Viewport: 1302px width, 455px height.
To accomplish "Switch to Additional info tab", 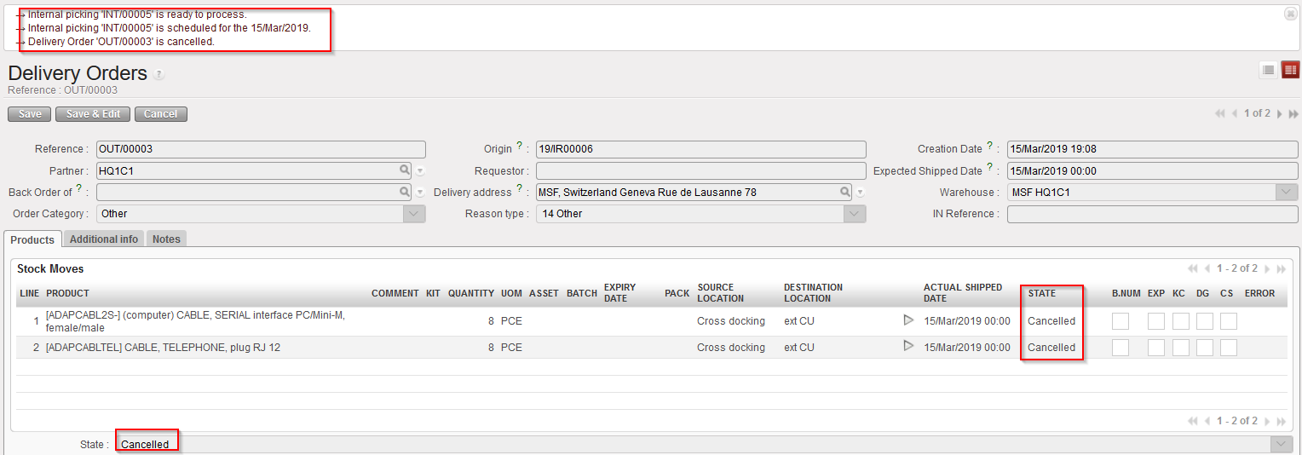I will [x=104, y=239].
